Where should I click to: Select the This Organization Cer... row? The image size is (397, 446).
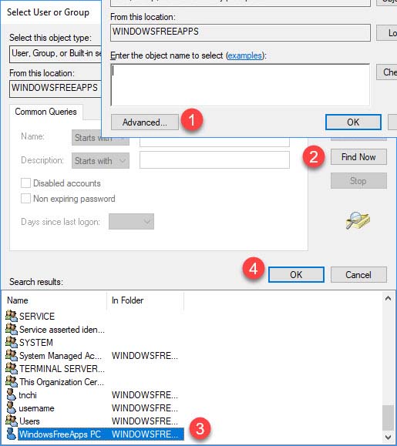[94, 382]
